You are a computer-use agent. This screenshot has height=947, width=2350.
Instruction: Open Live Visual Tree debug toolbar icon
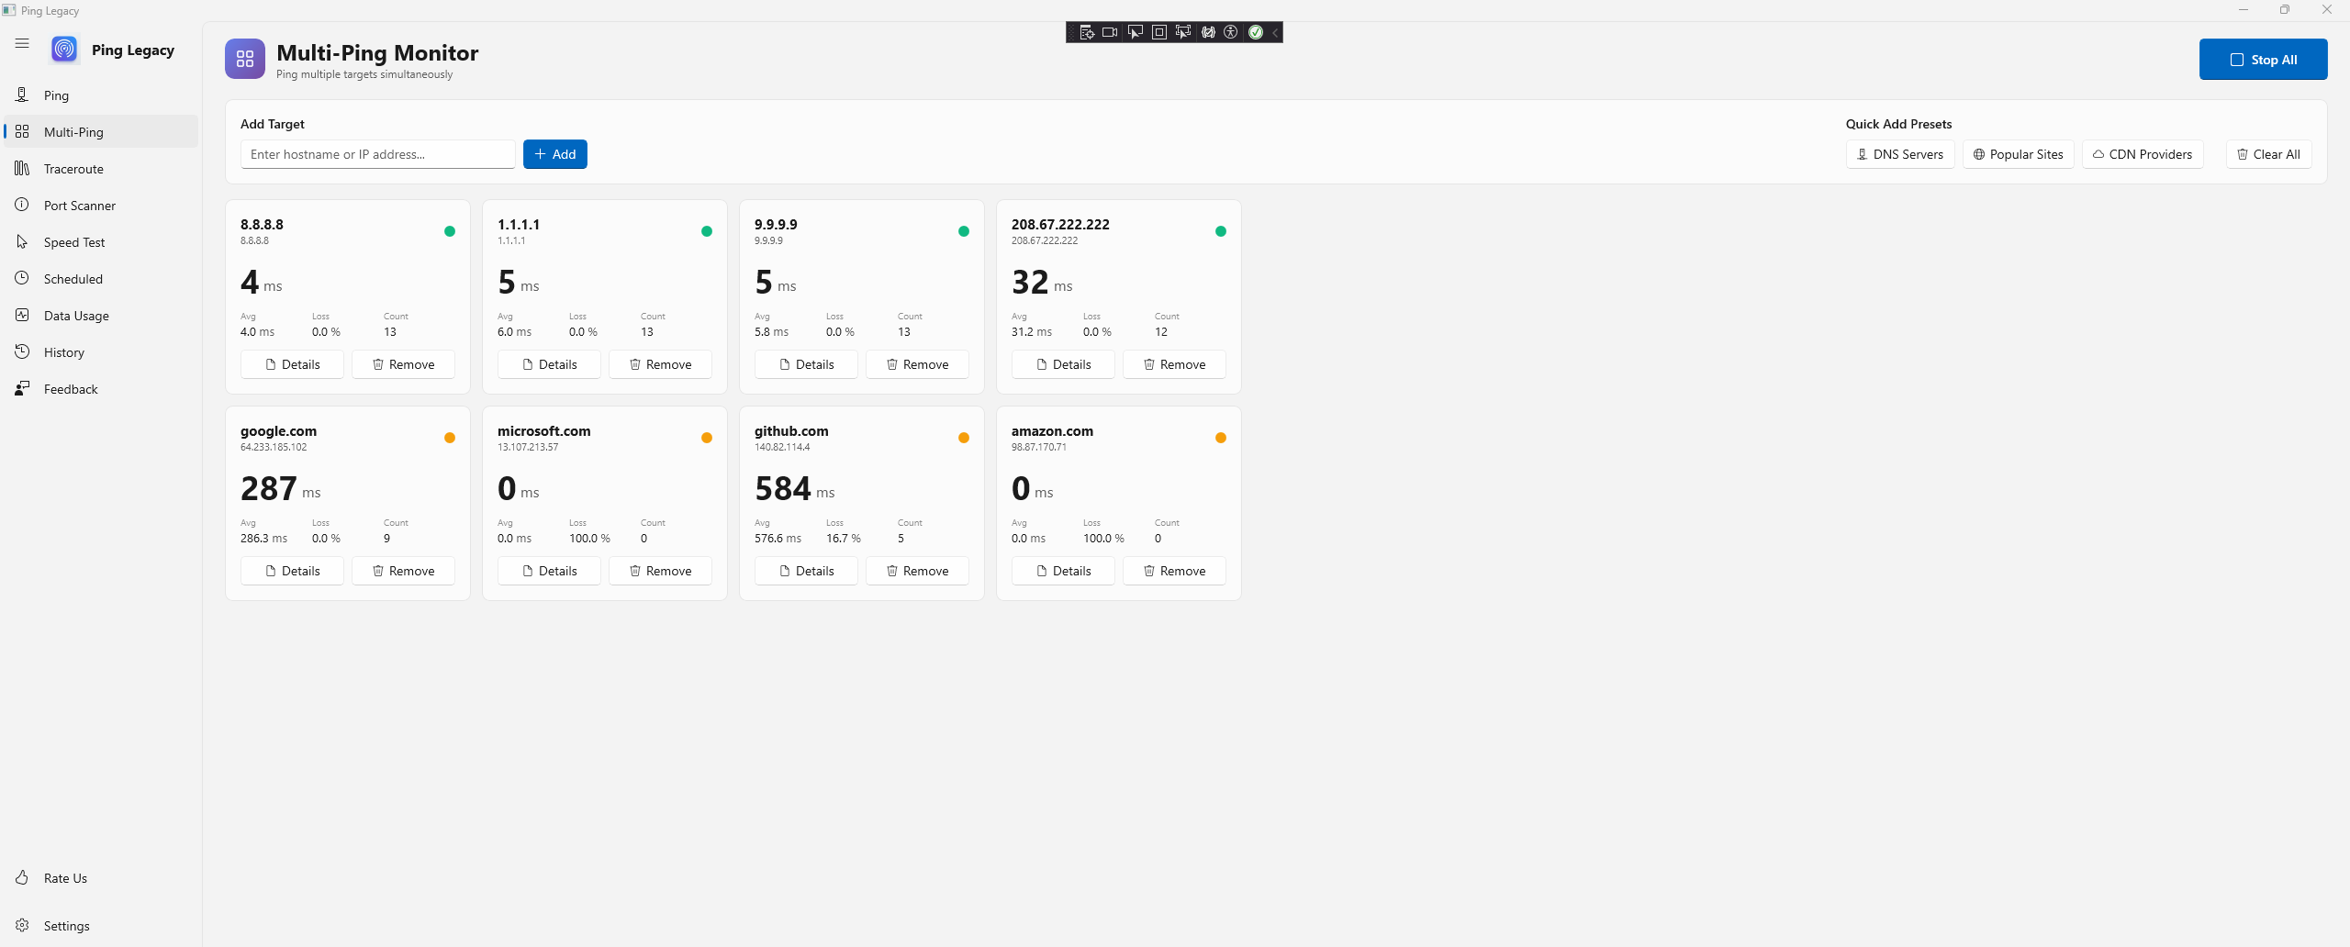pyautogui.click(x=1087, y=32)
